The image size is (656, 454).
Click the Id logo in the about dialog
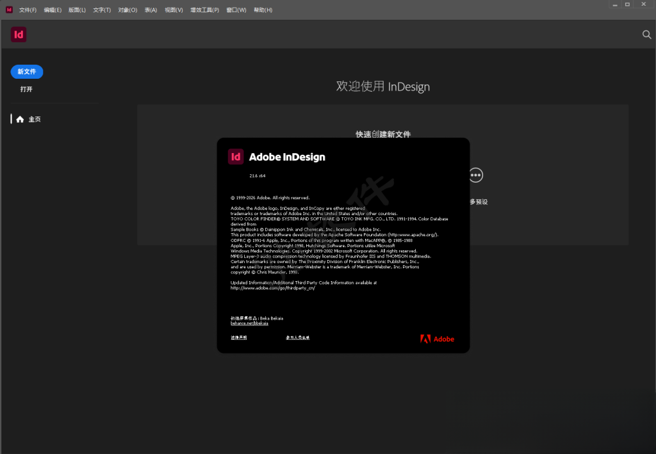pyautogui.click(x=236, y=157)
